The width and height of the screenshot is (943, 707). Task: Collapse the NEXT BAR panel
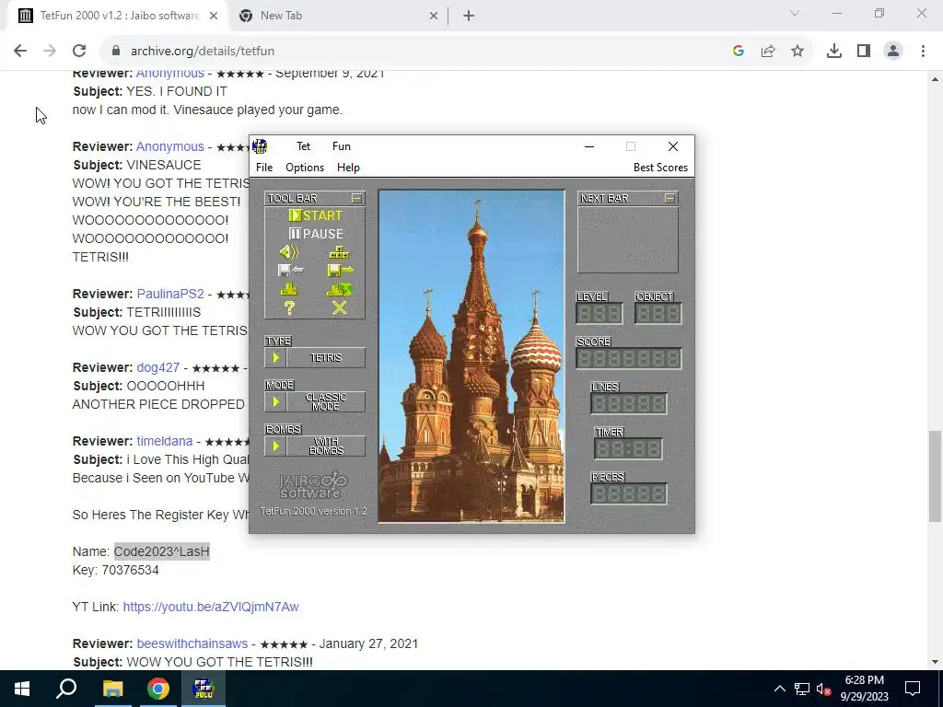click(670, 198)
